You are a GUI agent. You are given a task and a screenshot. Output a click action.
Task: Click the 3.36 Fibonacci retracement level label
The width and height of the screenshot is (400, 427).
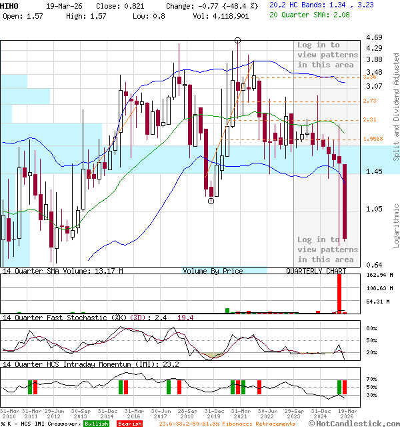369,77
